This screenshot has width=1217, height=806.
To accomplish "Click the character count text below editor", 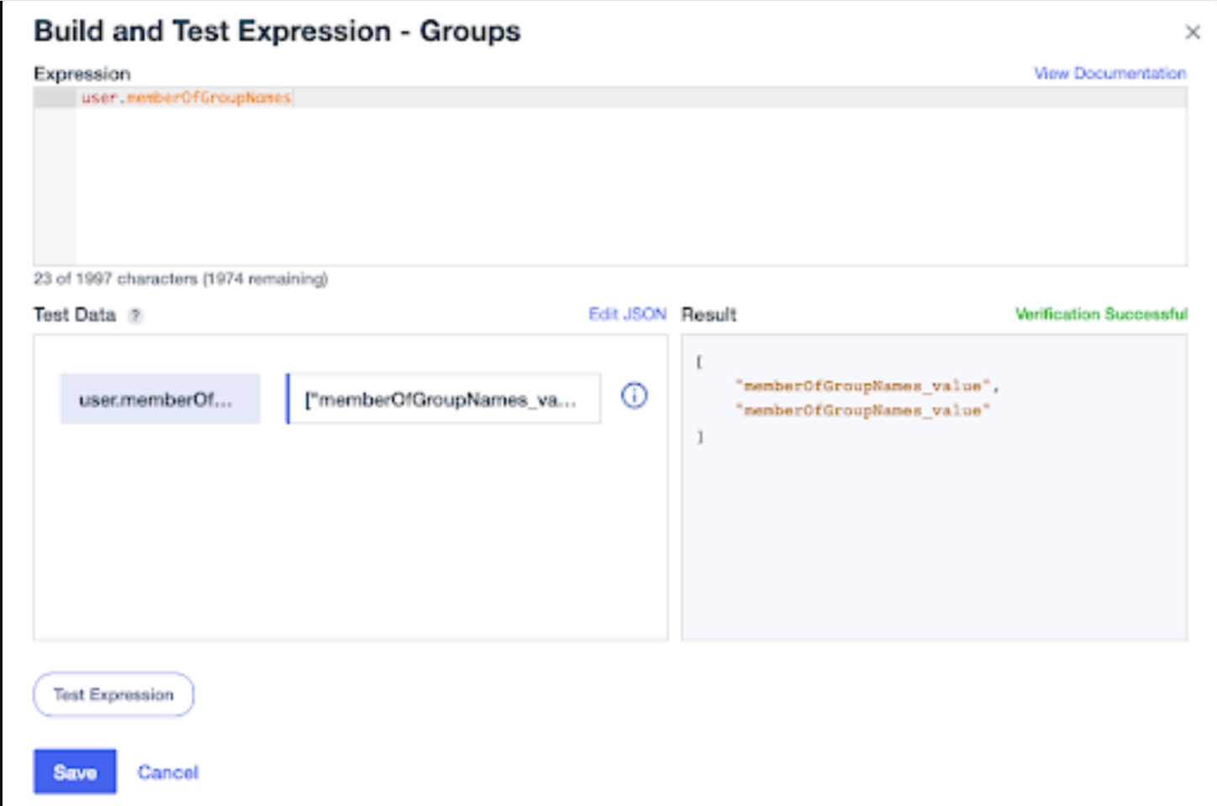I will 181,279.
